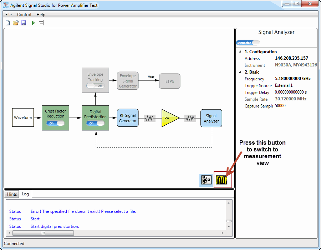Click the 'Start ...' log entry

click(37, 219)
